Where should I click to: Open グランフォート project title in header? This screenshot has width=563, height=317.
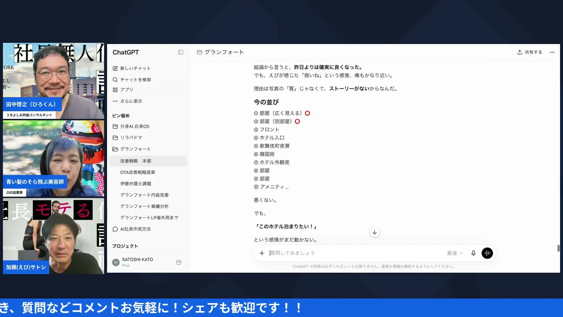click(224, 52)
